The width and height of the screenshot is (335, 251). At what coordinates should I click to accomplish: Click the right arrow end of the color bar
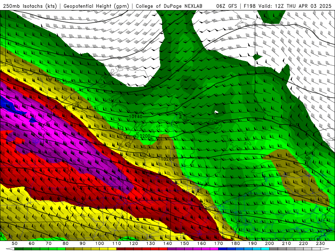click(x=325, y=249)
